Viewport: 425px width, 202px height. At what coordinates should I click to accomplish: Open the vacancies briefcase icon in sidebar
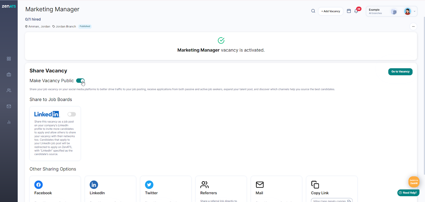(x=9, y=74)
